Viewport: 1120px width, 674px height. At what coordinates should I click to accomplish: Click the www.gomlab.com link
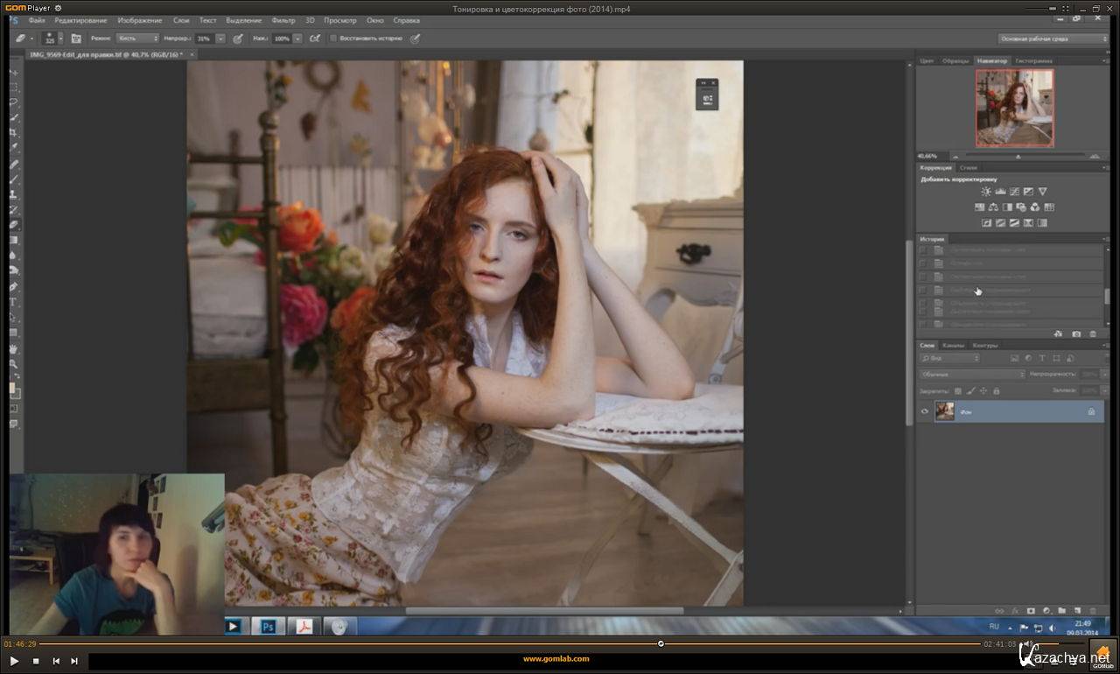click(556, 659)
